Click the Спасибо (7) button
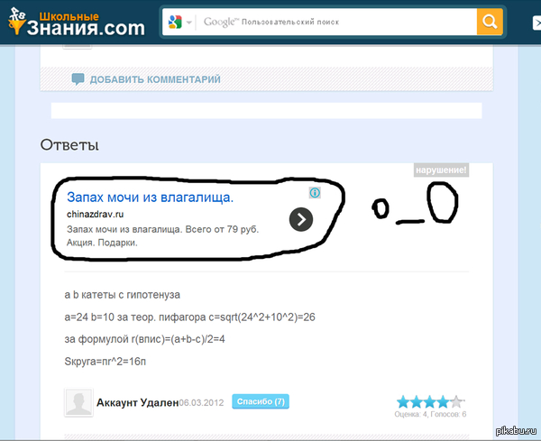The width and height of the screenshot is (541, 441). (261, 401)
